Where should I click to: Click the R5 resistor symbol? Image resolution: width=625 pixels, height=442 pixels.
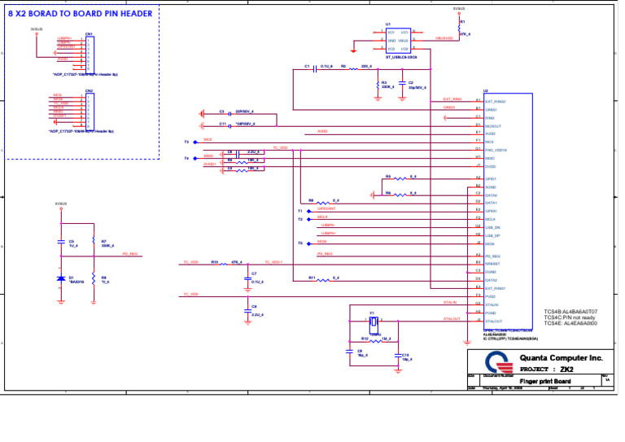pyautogui.click(x=400, y=179)
